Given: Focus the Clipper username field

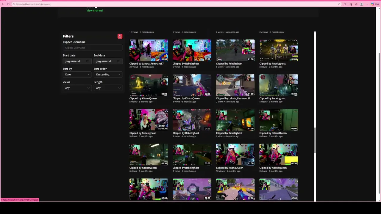Looking at the screenshot, I should (92, 48).
